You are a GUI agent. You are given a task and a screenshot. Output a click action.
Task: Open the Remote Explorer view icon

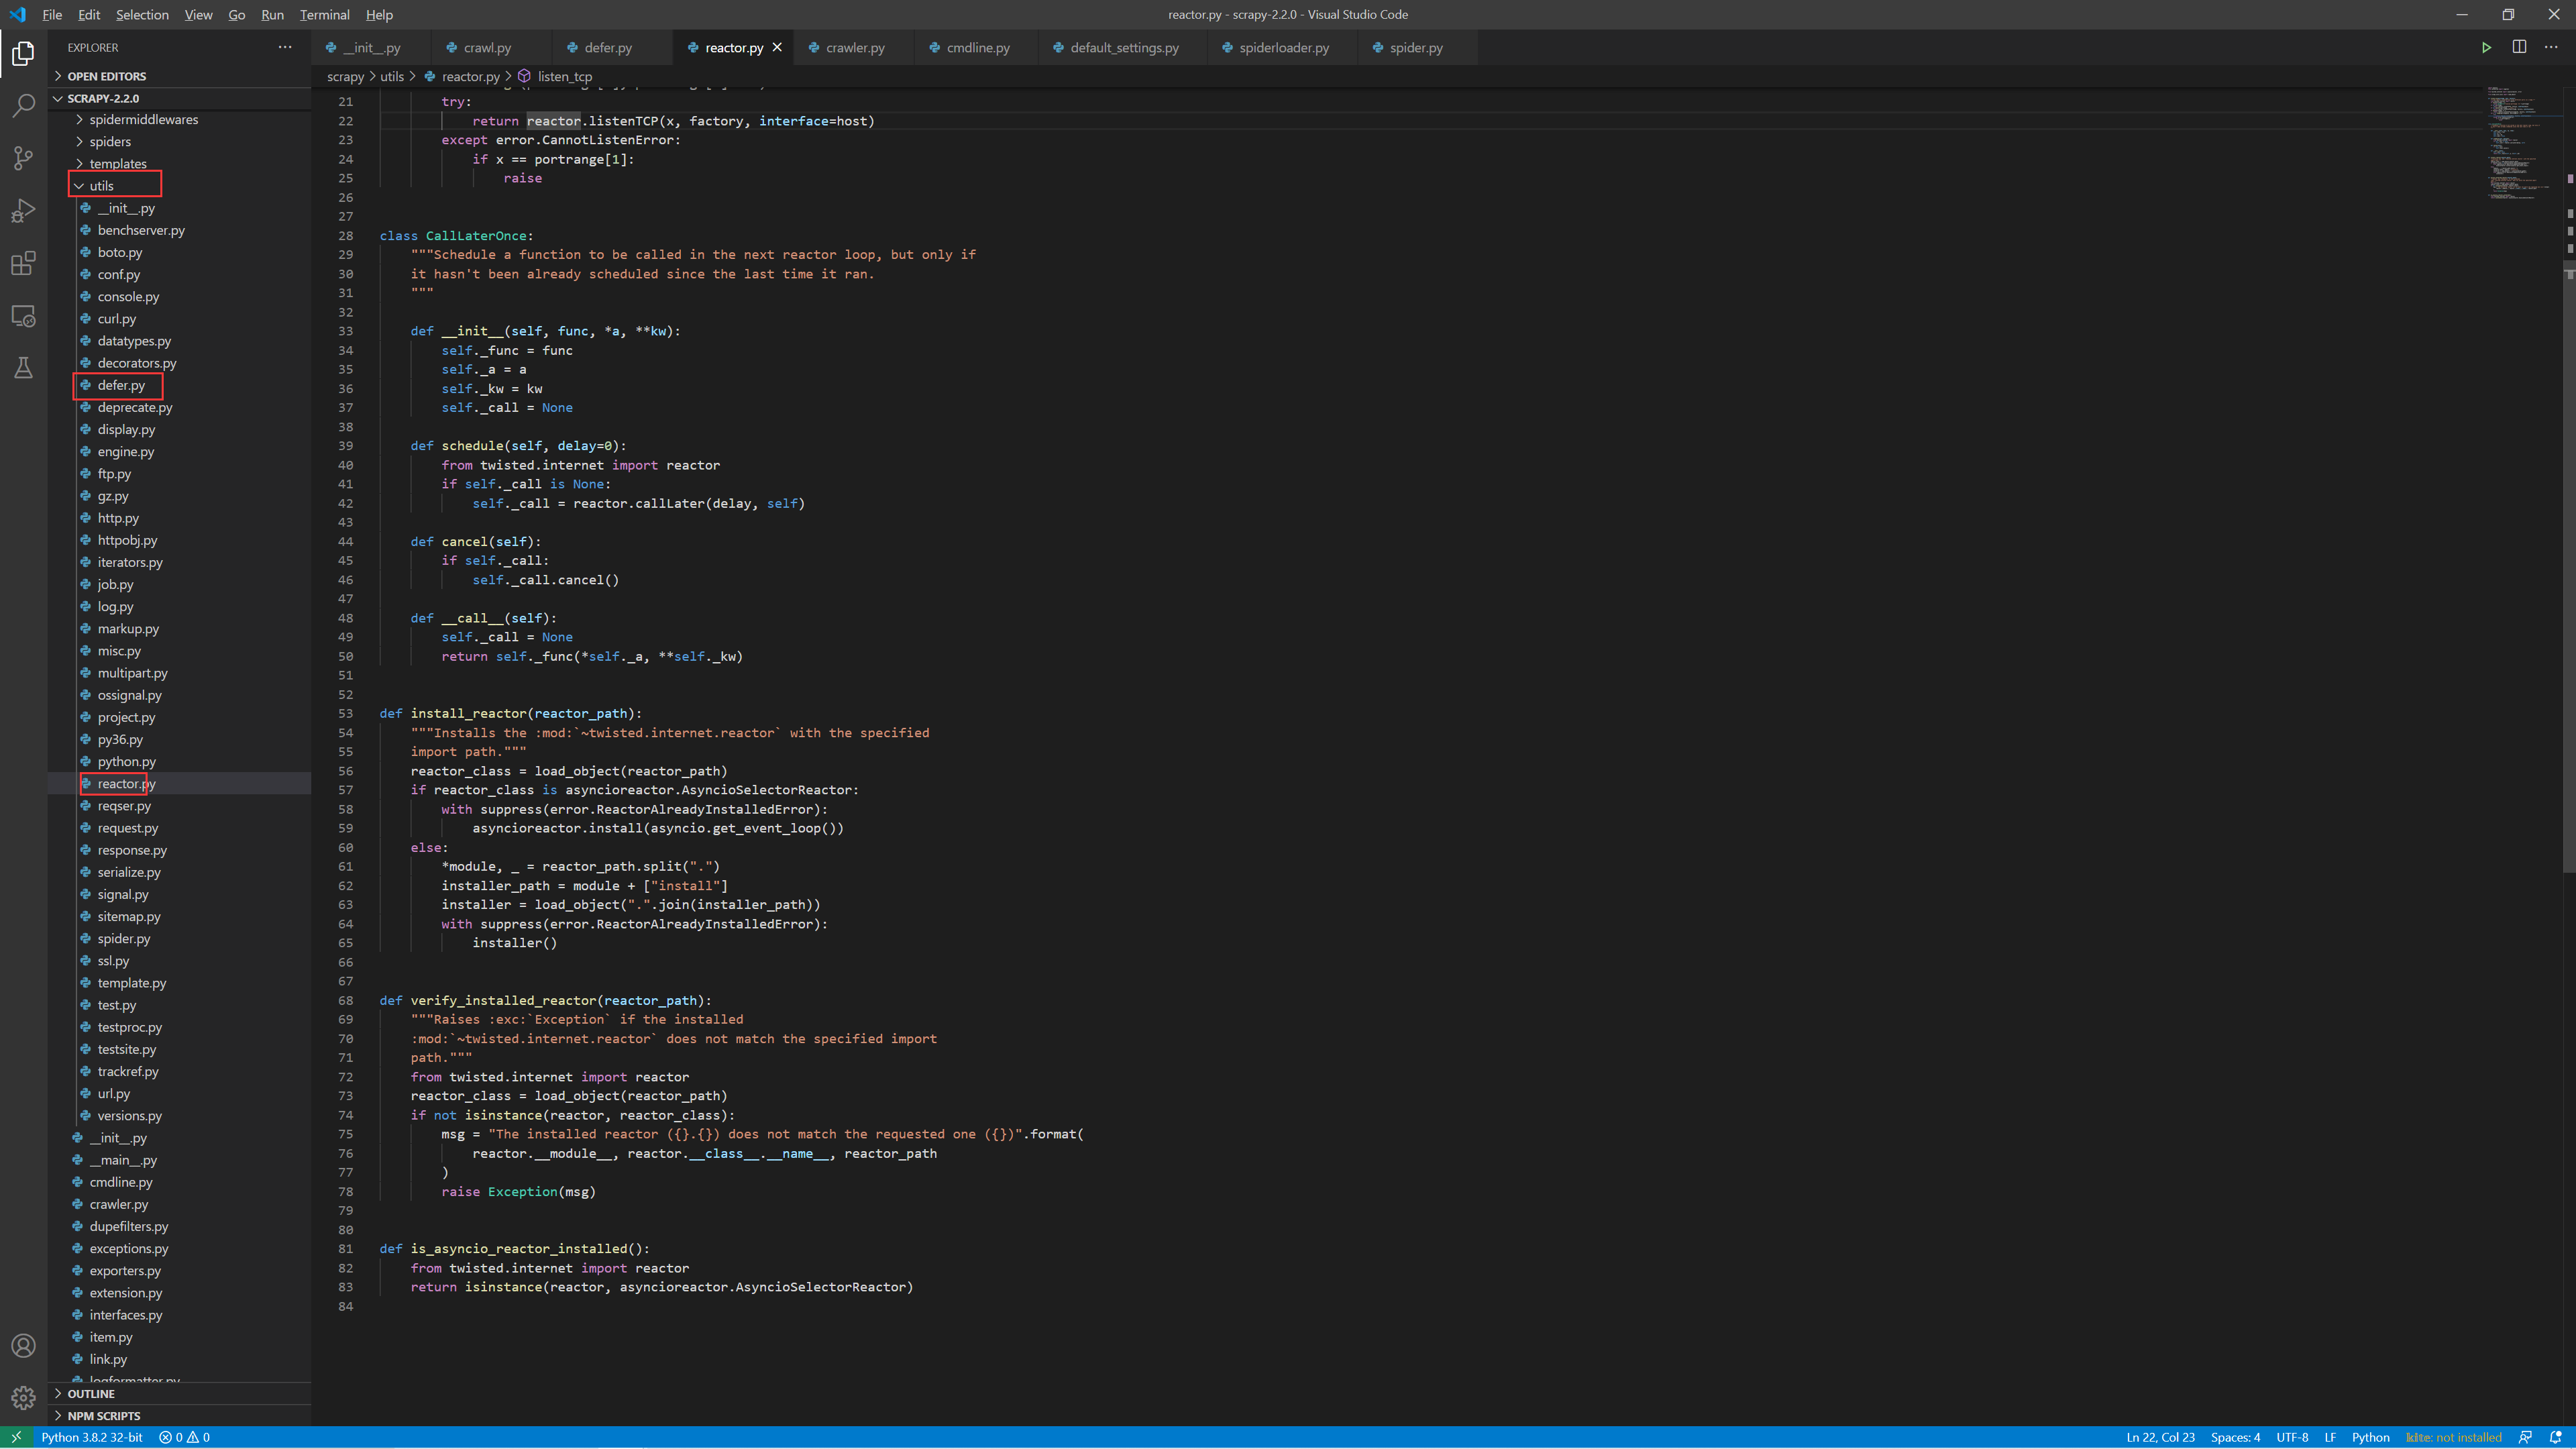(x=23, y=316)
